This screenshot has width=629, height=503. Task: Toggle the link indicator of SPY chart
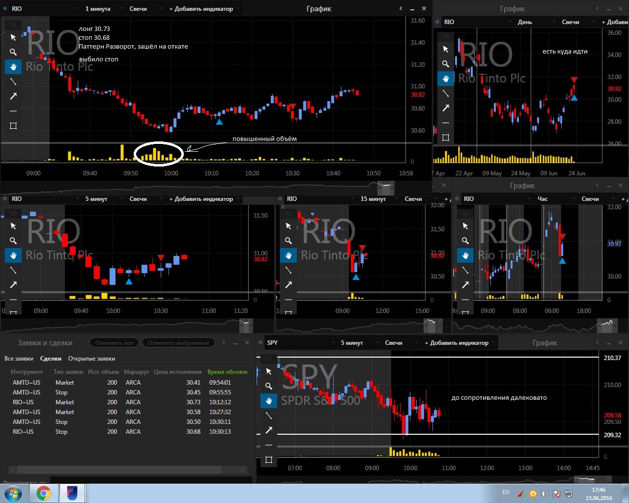[260, 343]
